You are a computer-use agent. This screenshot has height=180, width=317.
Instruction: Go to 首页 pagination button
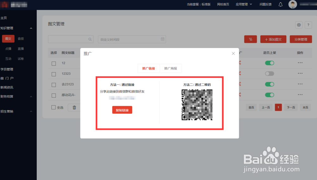coord(251,107)
